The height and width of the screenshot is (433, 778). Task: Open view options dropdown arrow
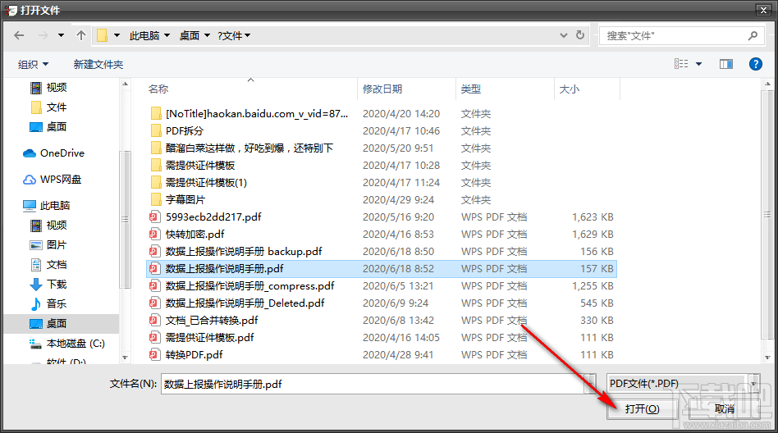click(698, 63)
